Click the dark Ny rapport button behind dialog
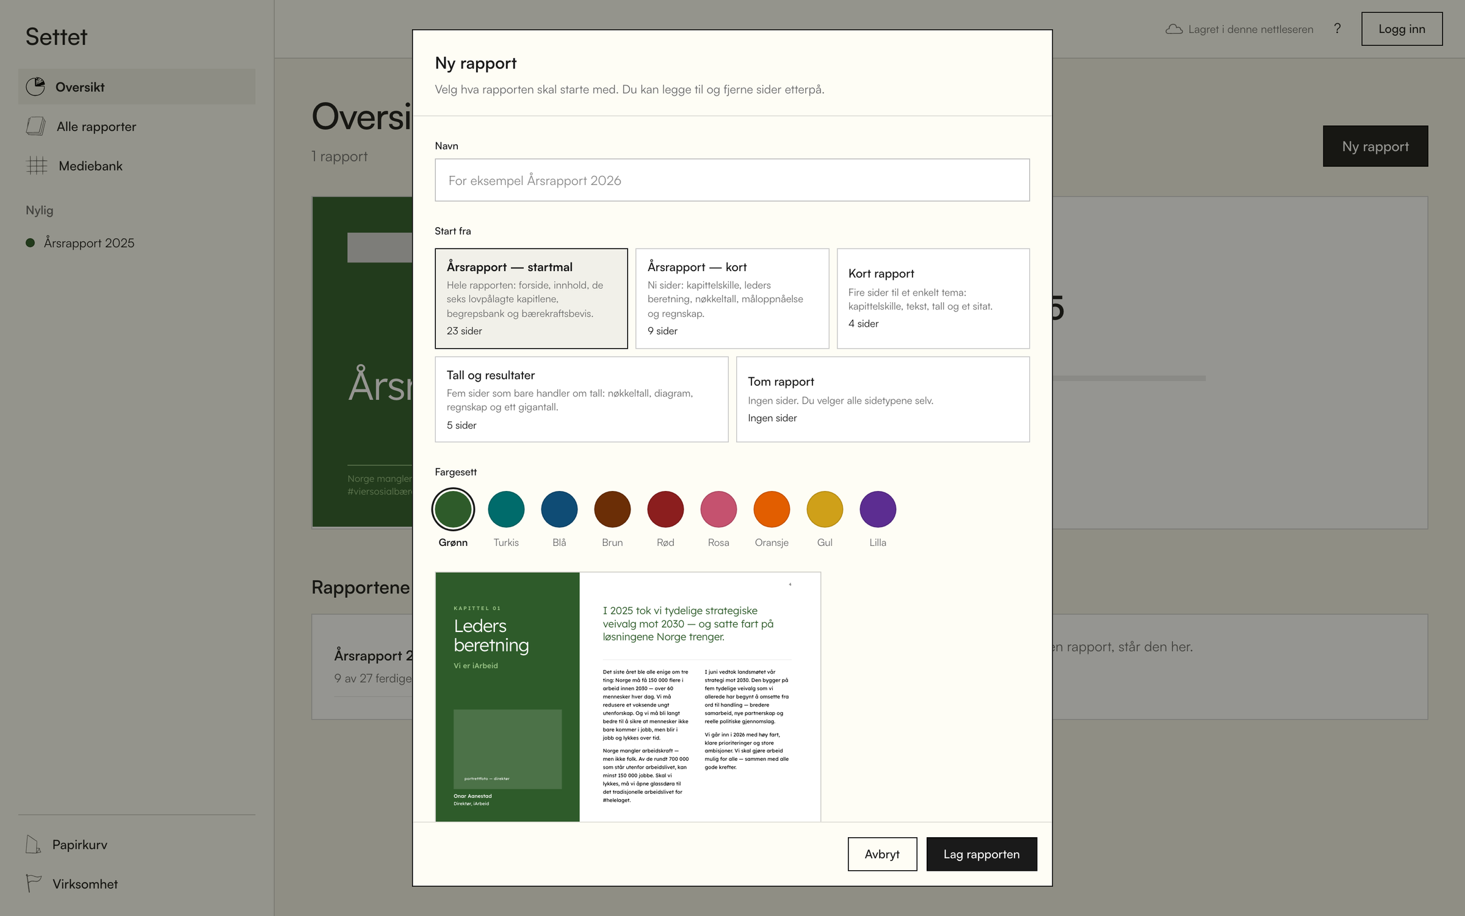Image resolution: width=1465 pixels, height=916 pixels. [x=1375, y=147]
